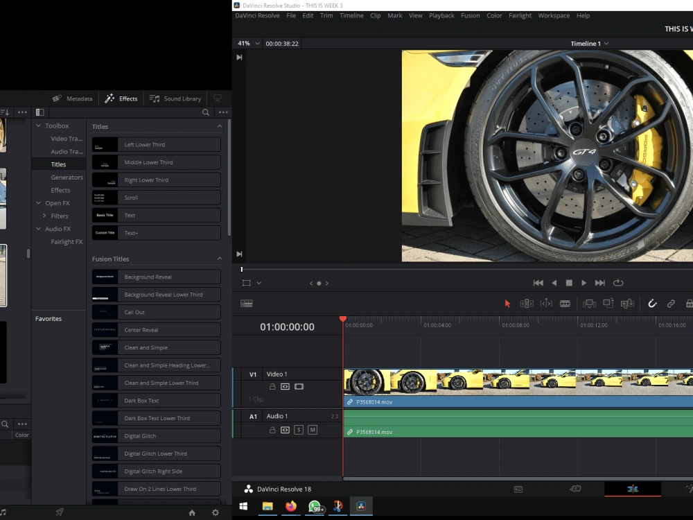693x520 pixels.
Task: Click the effects list vertical scrollbar
Action: [x=229, y=177]
